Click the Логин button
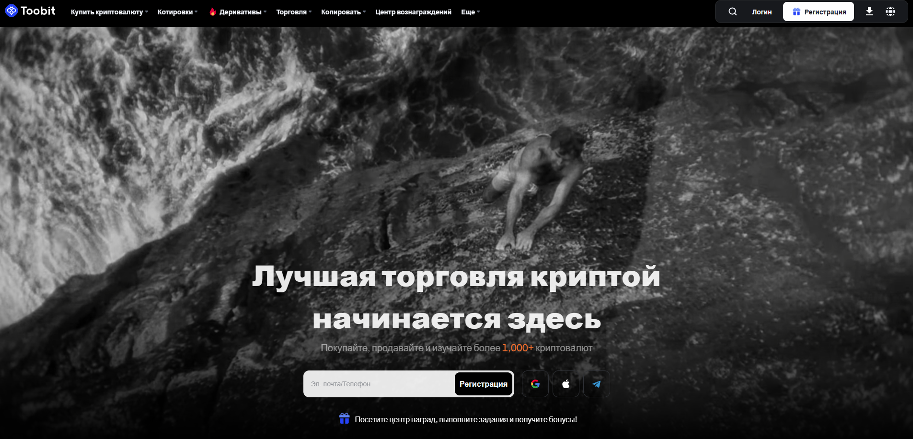 (x=762, y=12)
